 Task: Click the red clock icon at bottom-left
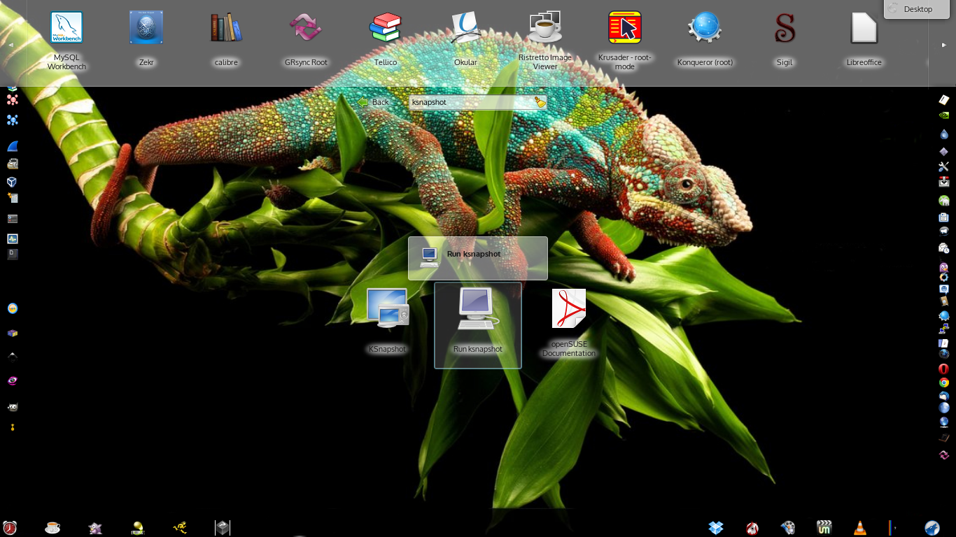[10, 528]
